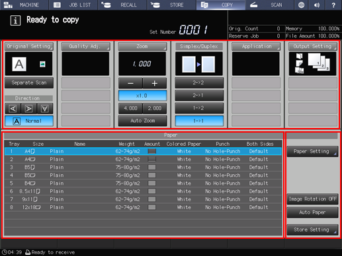Open the RECALL tab

tap(122, 5)
